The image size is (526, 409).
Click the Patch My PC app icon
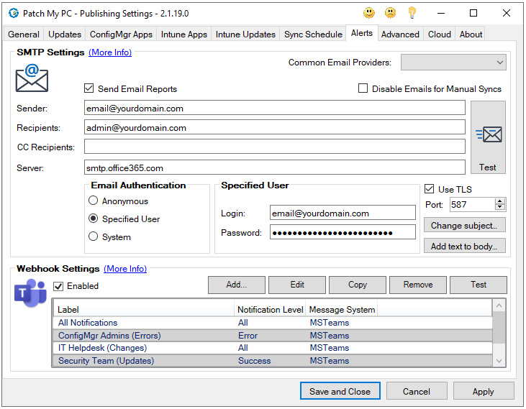pyautogui.click(x=14, y=13)
